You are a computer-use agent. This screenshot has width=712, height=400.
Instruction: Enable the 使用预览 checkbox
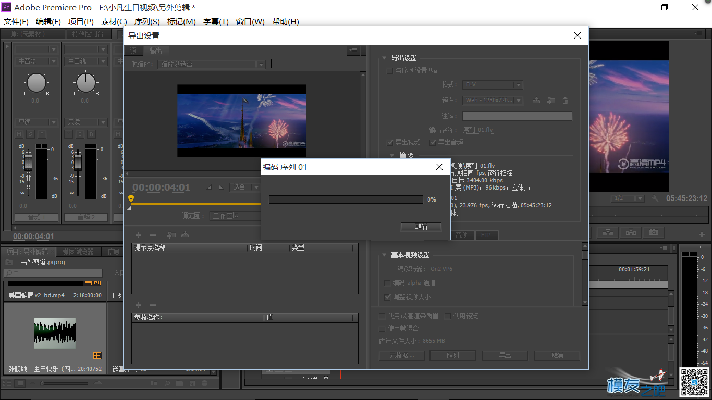[448, 316]
